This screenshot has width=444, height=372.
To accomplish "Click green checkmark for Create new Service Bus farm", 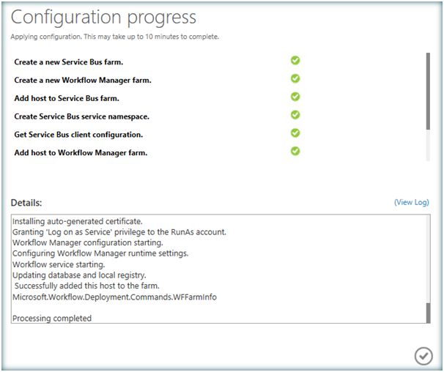I will click(295, 61).
